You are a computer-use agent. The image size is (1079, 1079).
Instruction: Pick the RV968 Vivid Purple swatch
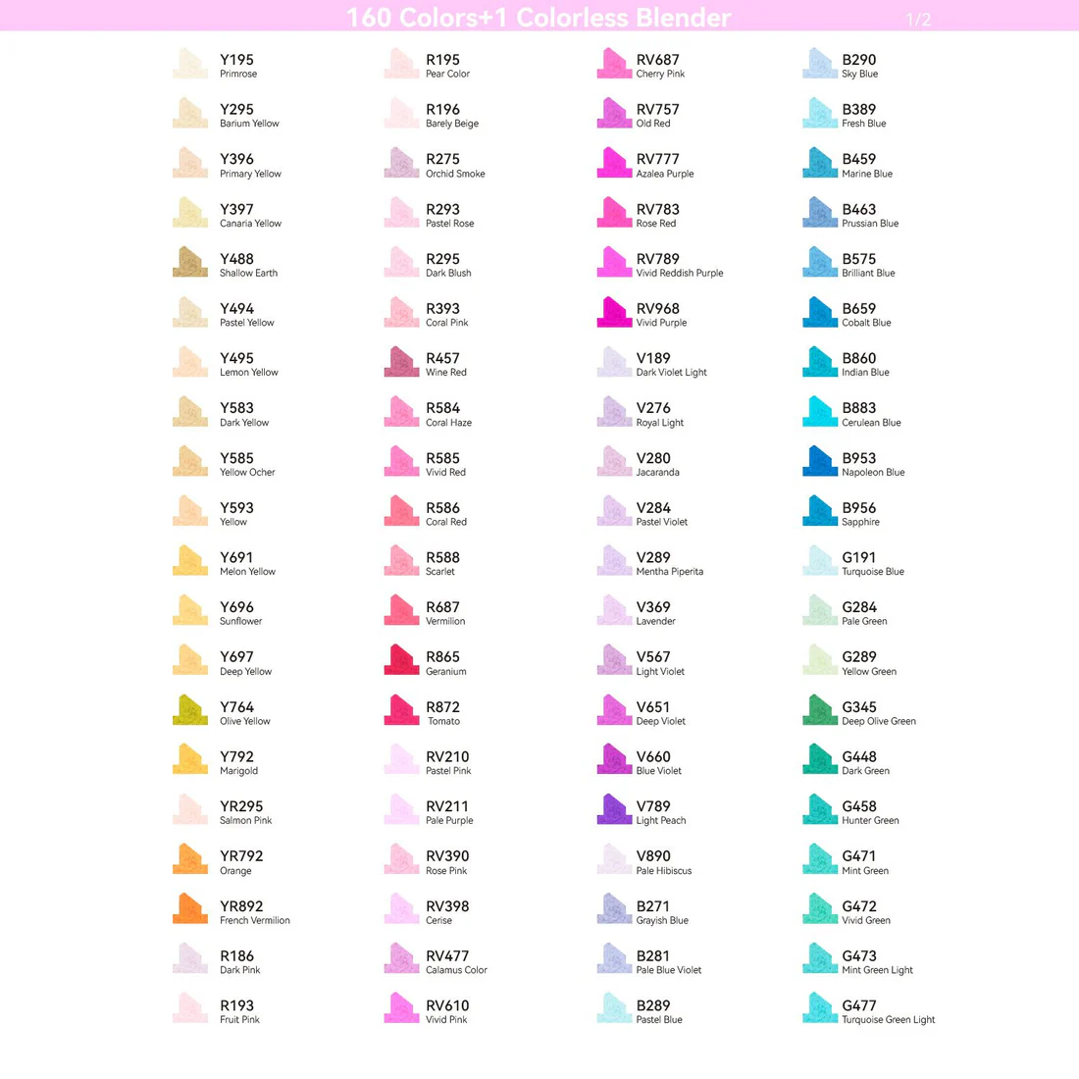(x=614, y=312)
